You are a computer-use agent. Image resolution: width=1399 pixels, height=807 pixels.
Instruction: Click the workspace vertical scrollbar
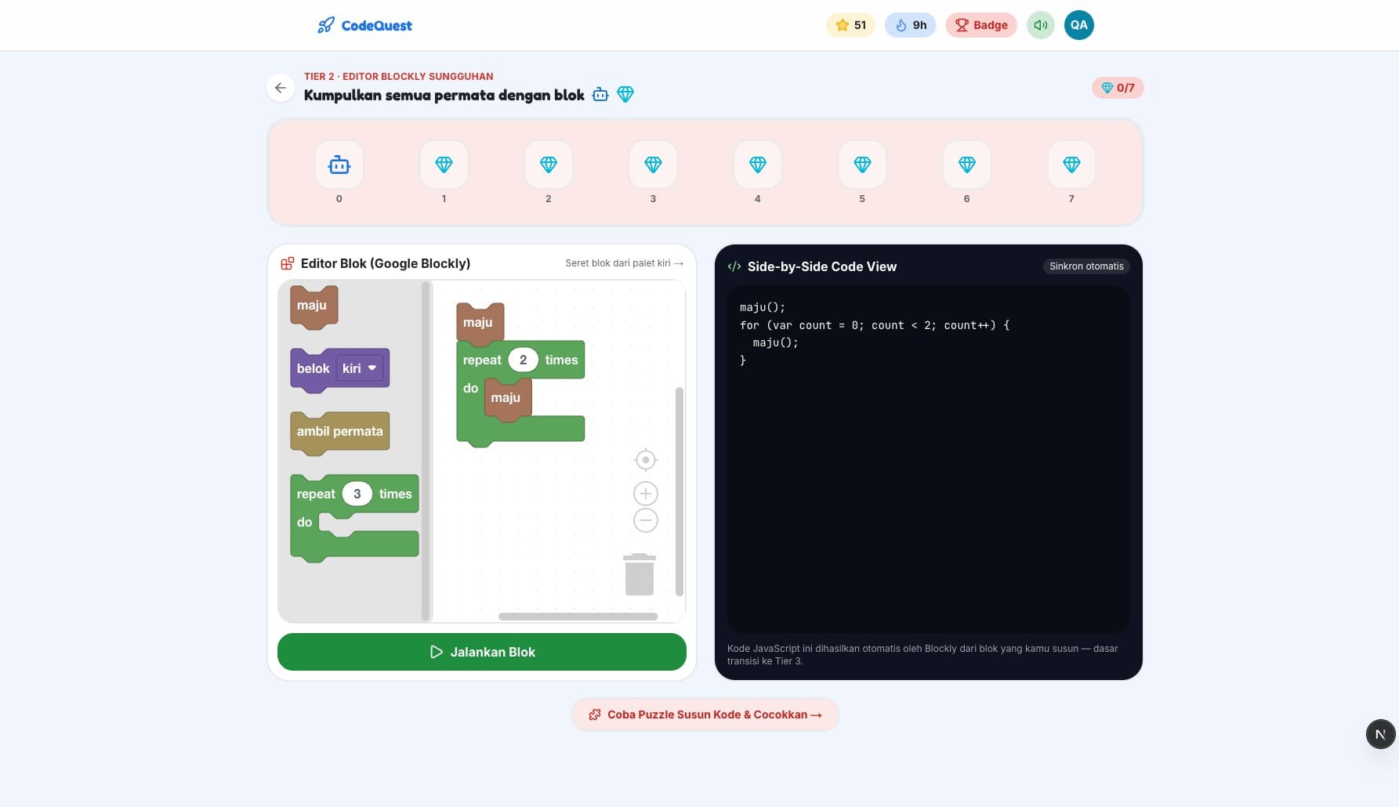point(680,491)
